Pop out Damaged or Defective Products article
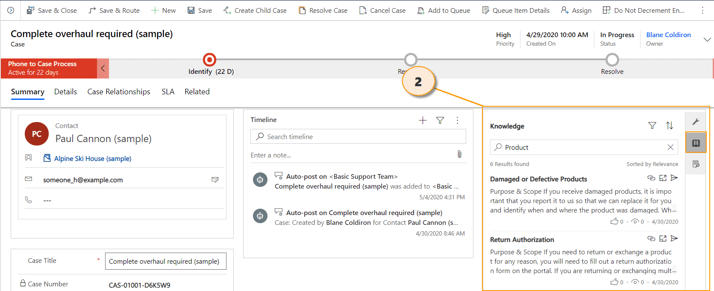The width and height of the screenshot is (714, 291). tap(663, 178)
